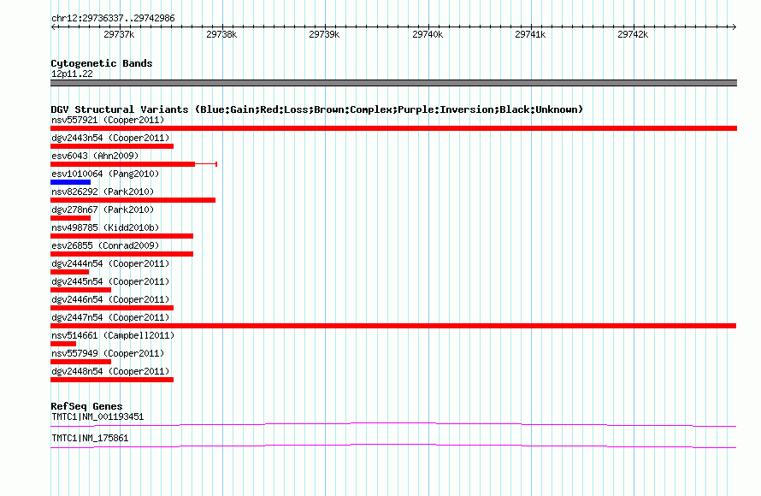Select the magenta TMTC1 NM_175861 gene line
761x496 pixels.
(x=393, y=446)
